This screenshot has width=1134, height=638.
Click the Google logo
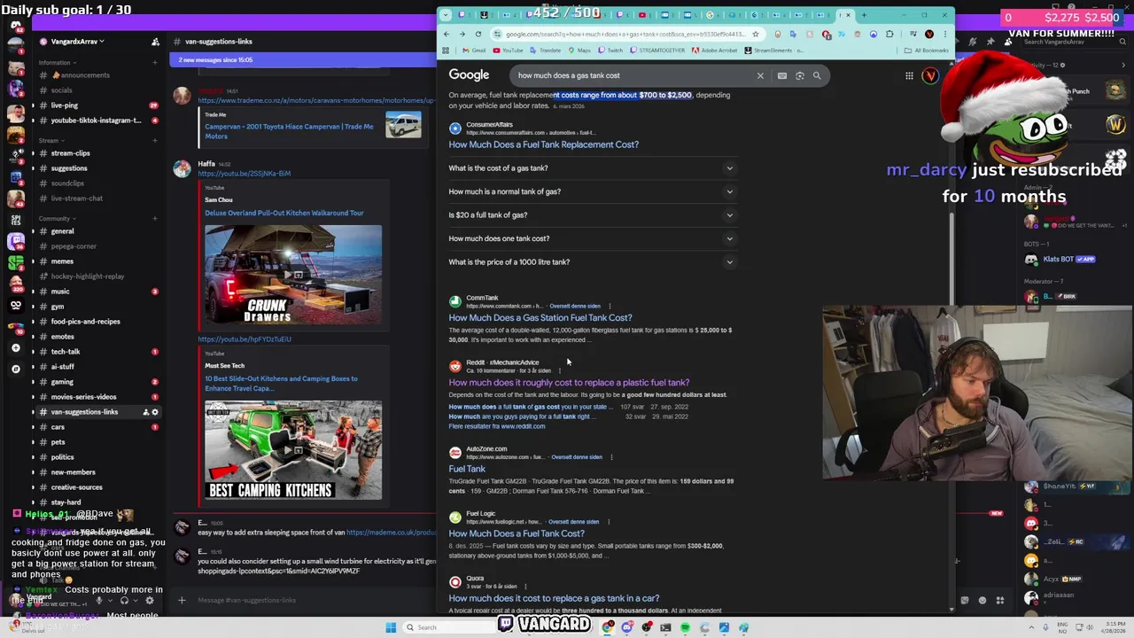[x=469, y=75]
